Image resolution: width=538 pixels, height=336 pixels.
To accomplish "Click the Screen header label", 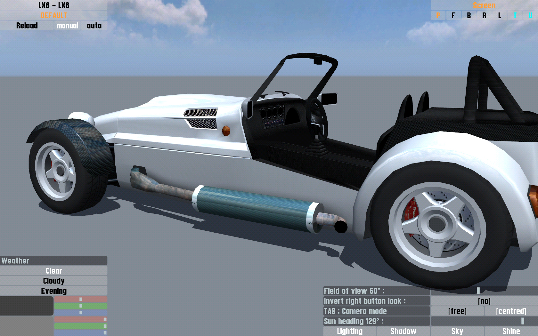I will click(484, 5).
